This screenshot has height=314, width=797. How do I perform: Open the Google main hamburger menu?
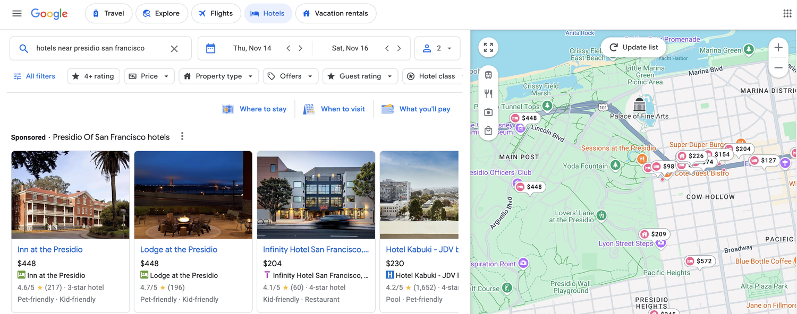tap(17, 13)
